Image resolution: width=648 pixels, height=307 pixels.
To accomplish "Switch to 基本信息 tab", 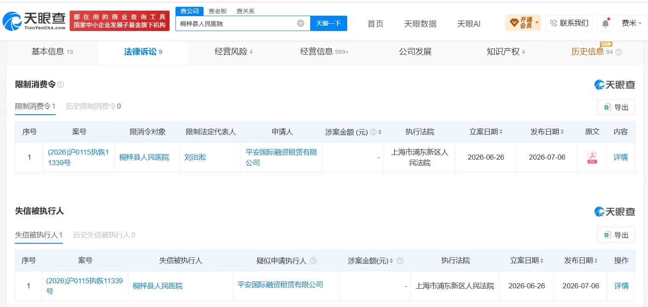I will click(x=52, y=52).
